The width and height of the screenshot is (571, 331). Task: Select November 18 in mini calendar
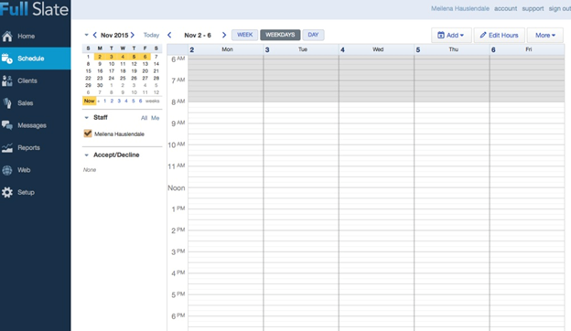123,71
